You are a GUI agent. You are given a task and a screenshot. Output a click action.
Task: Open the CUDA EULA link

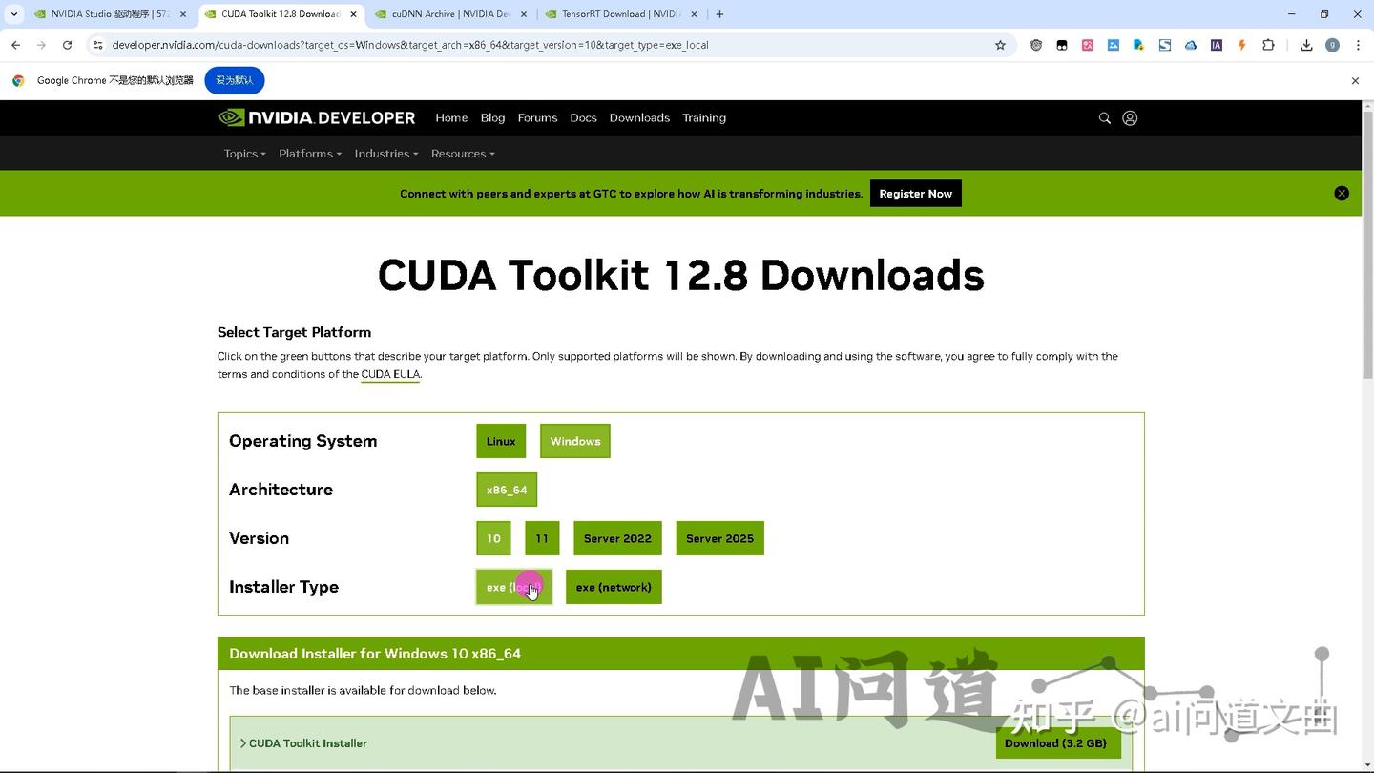pos(390,374)
